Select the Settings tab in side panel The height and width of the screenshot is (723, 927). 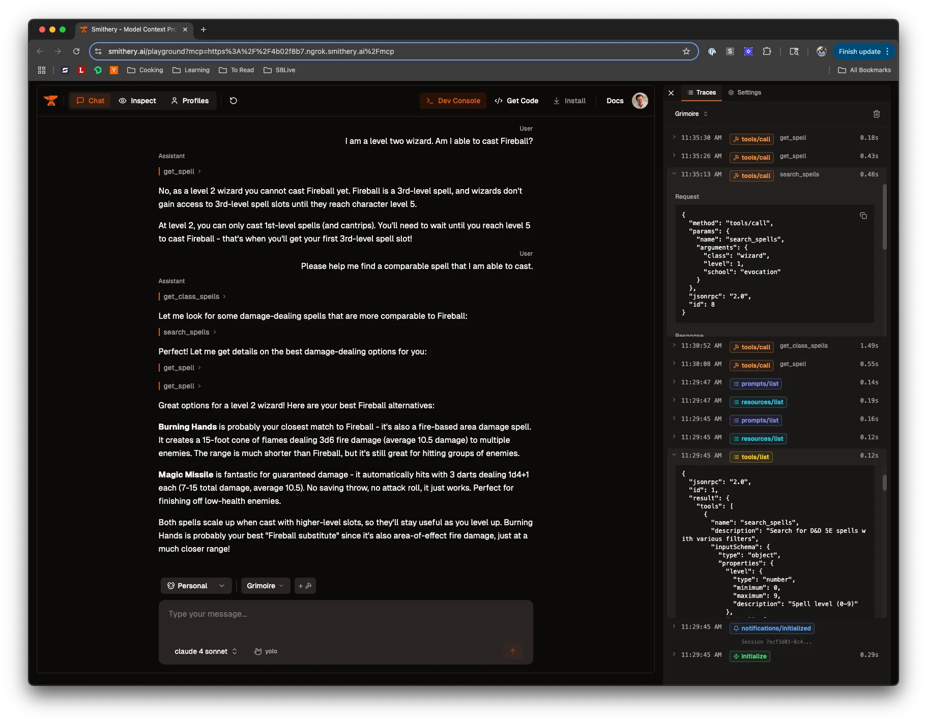744,93
